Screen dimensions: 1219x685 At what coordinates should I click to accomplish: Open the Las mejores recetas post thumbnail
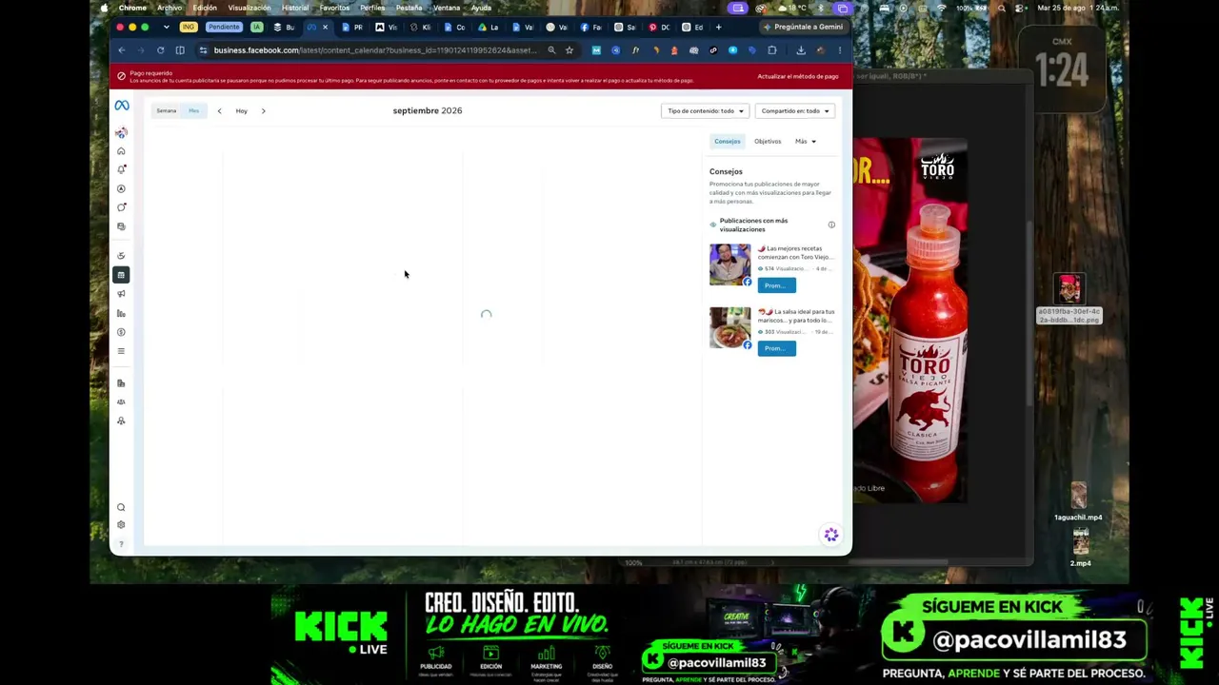point(729,264)
